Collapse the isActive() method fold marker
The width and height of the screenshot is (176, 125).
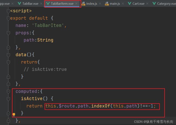[8, 99]
